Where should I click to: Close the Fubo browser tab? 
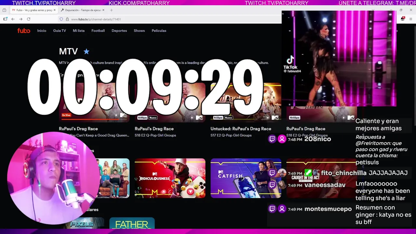point(55,10)
